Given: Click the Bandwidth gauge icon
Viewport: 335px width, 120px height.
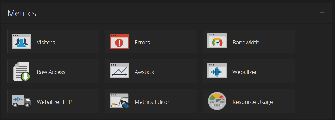Looking at the screenshot, I should (217, 41).
